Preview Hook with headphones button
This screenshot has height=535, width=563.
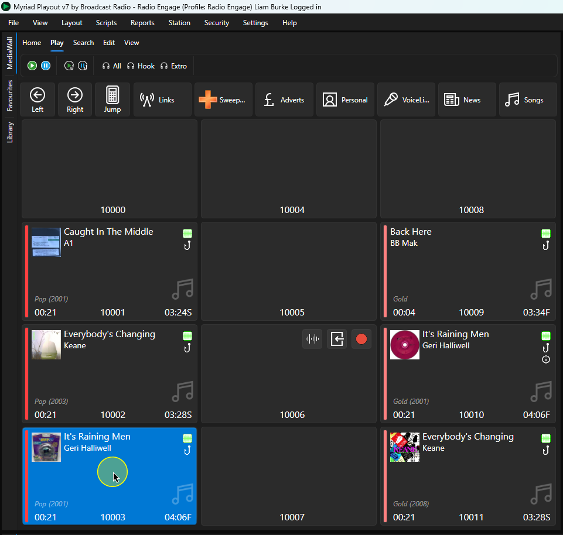tap(141, 66)
